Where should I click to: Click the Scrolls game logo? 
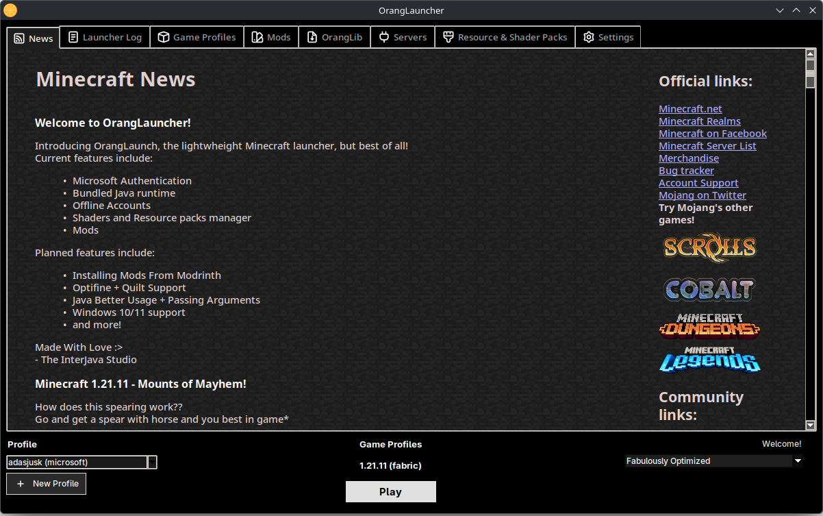tap(709, 247)
